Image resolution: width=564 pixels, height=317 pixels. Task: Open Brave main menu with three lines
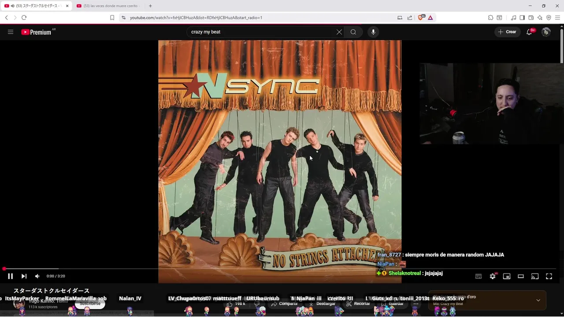coord(557,18)
